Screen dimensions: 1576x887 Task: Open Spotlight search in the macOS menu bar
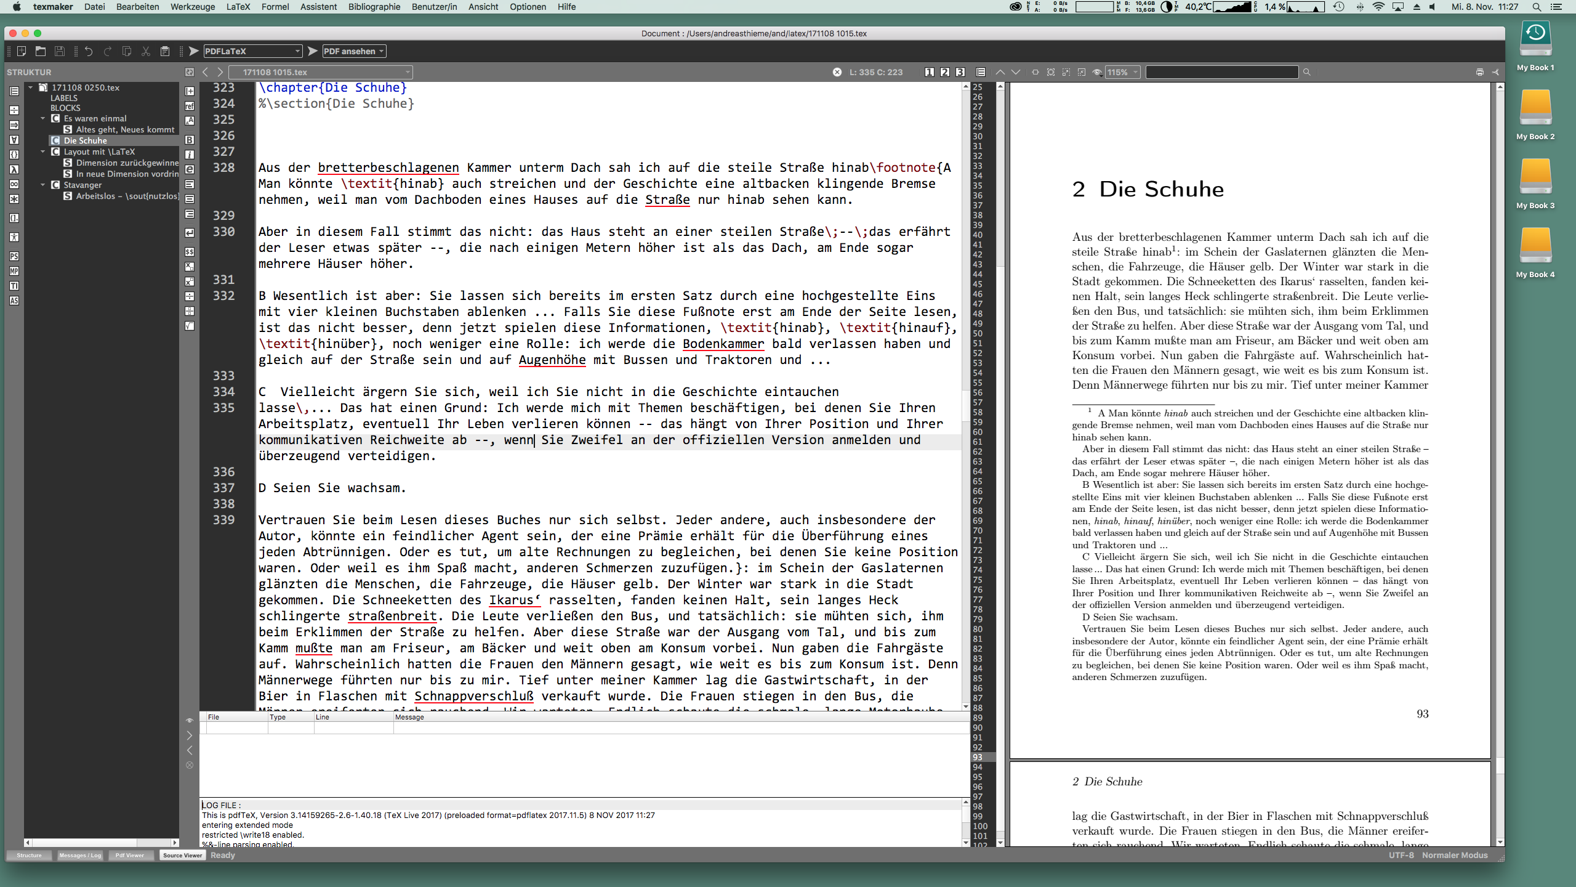click(1537, 7)
